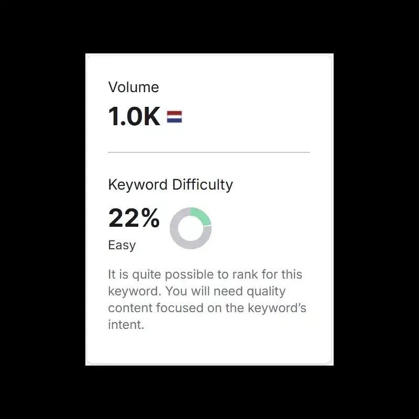Click the 1.0K volume value

134,116
